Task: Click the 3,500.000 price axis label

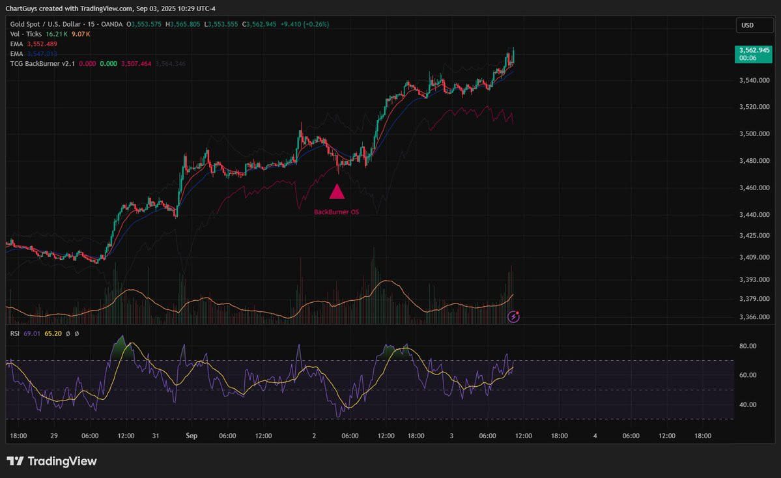Action: (754, 134)
